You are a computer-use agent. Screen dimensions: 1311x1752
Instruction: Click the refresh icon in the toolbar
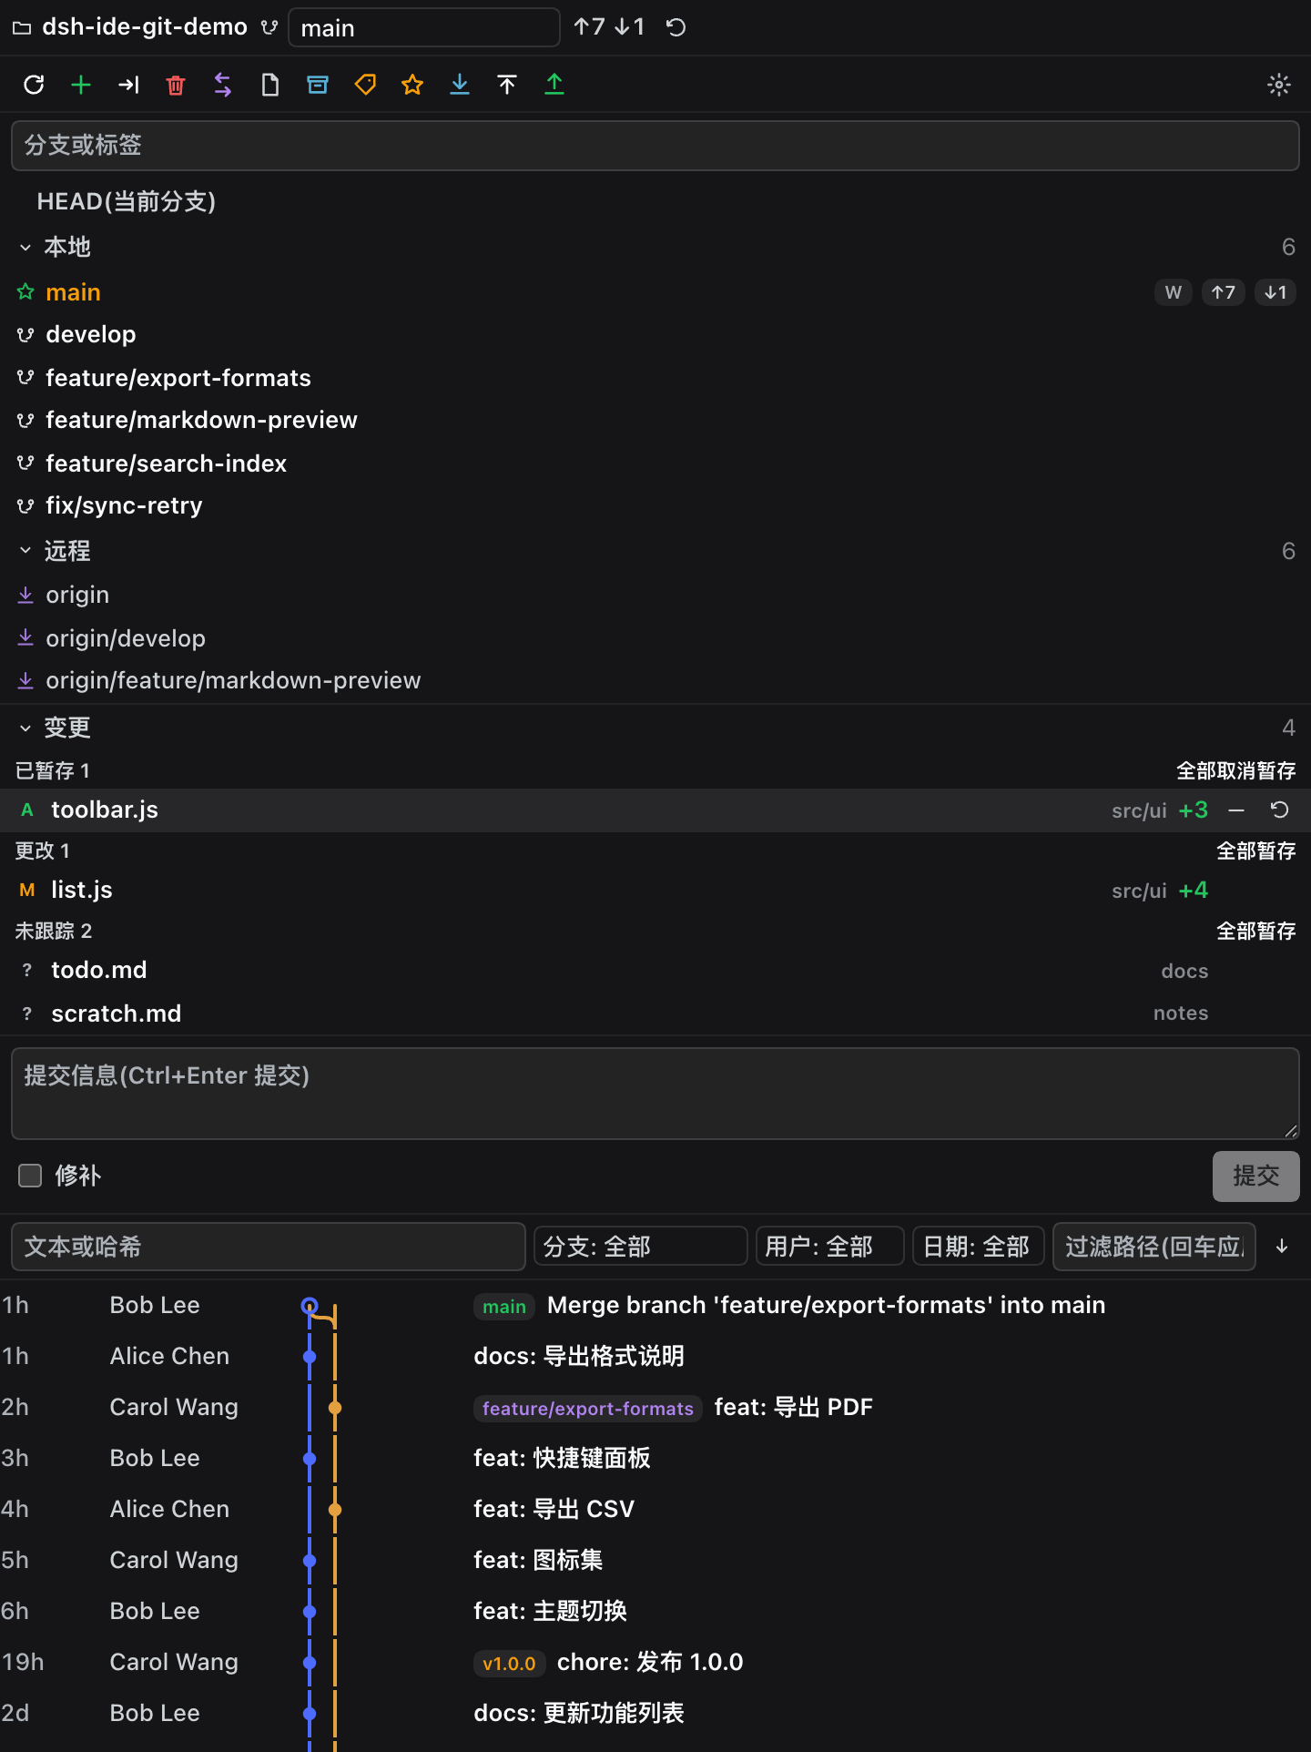click(34, 85)
